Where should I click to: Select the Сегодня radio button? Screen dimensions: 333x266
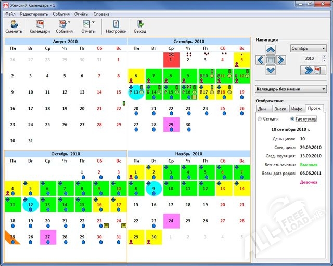tap(260, 119)
